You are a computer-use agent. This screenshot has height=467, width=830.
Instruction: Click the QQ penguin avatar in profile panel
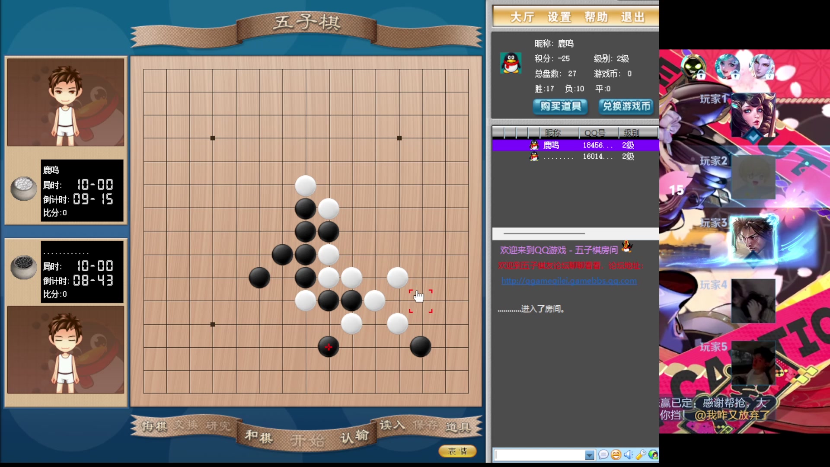511,63
